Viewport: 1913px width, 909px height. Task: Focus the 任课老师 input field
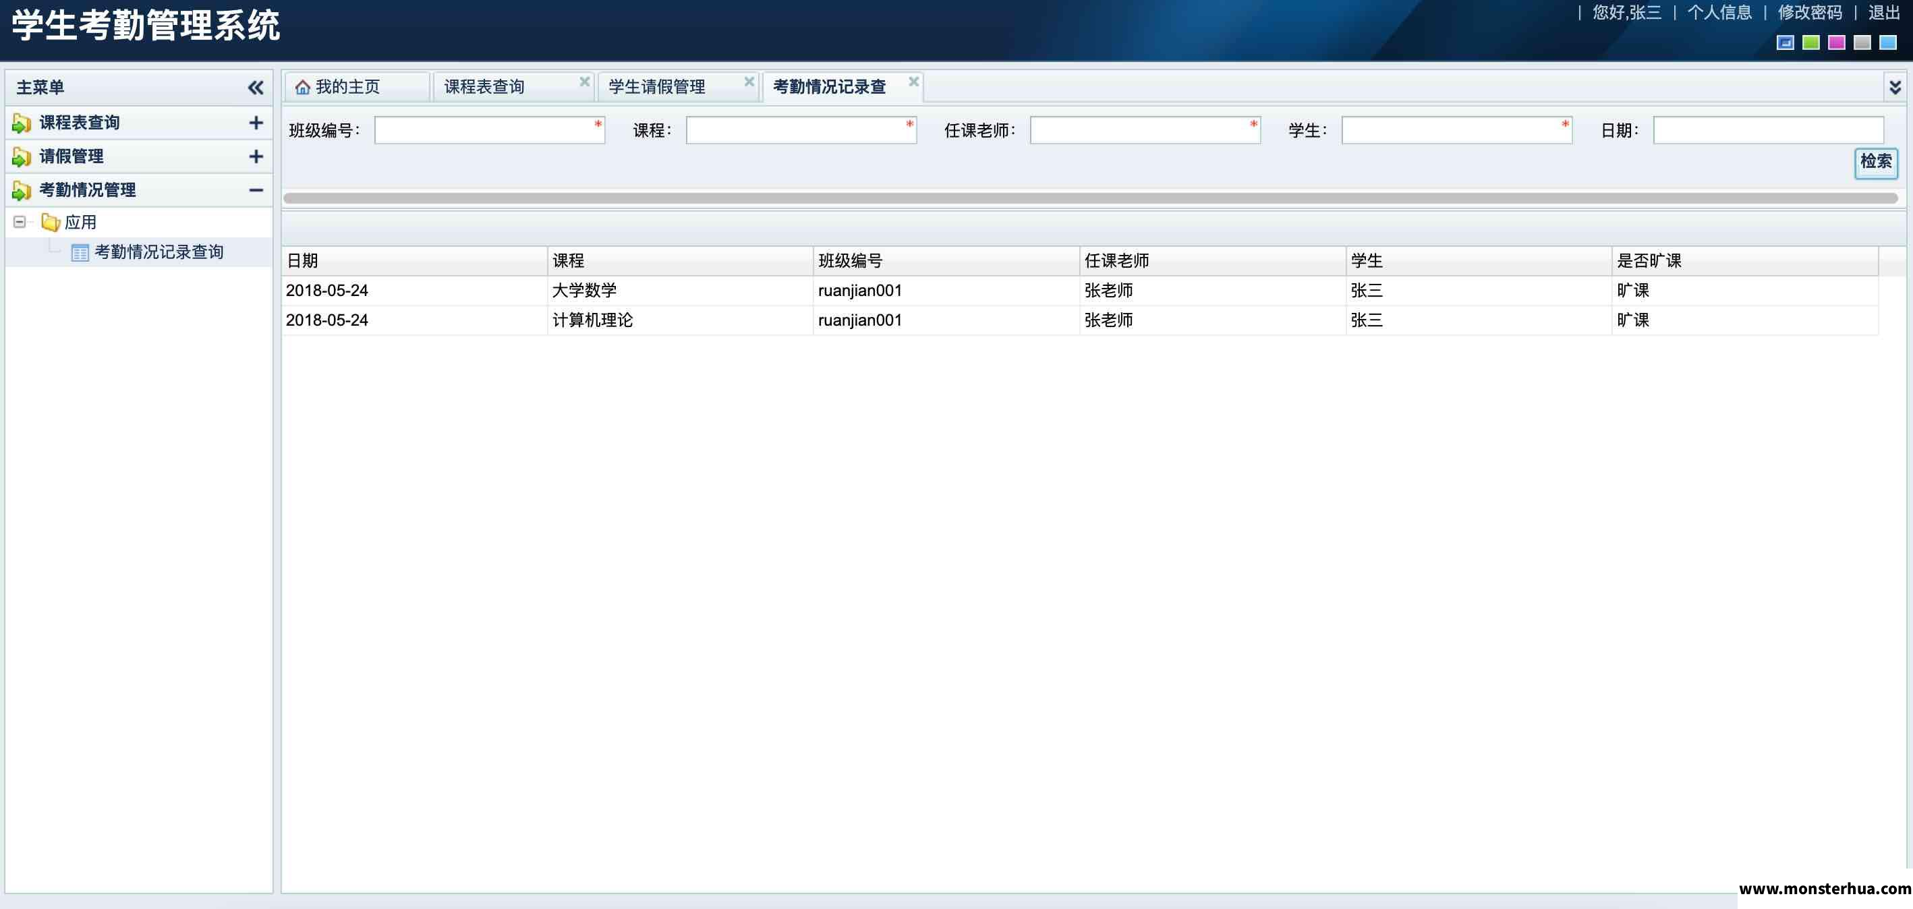(x=1145, y=130)
